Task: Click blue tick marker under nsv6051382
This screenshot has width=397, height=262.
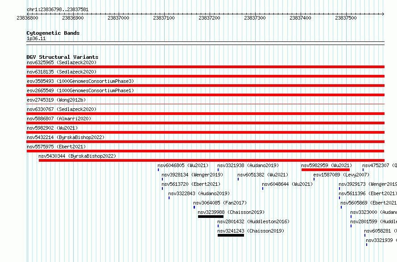Action: coord(238,179)
